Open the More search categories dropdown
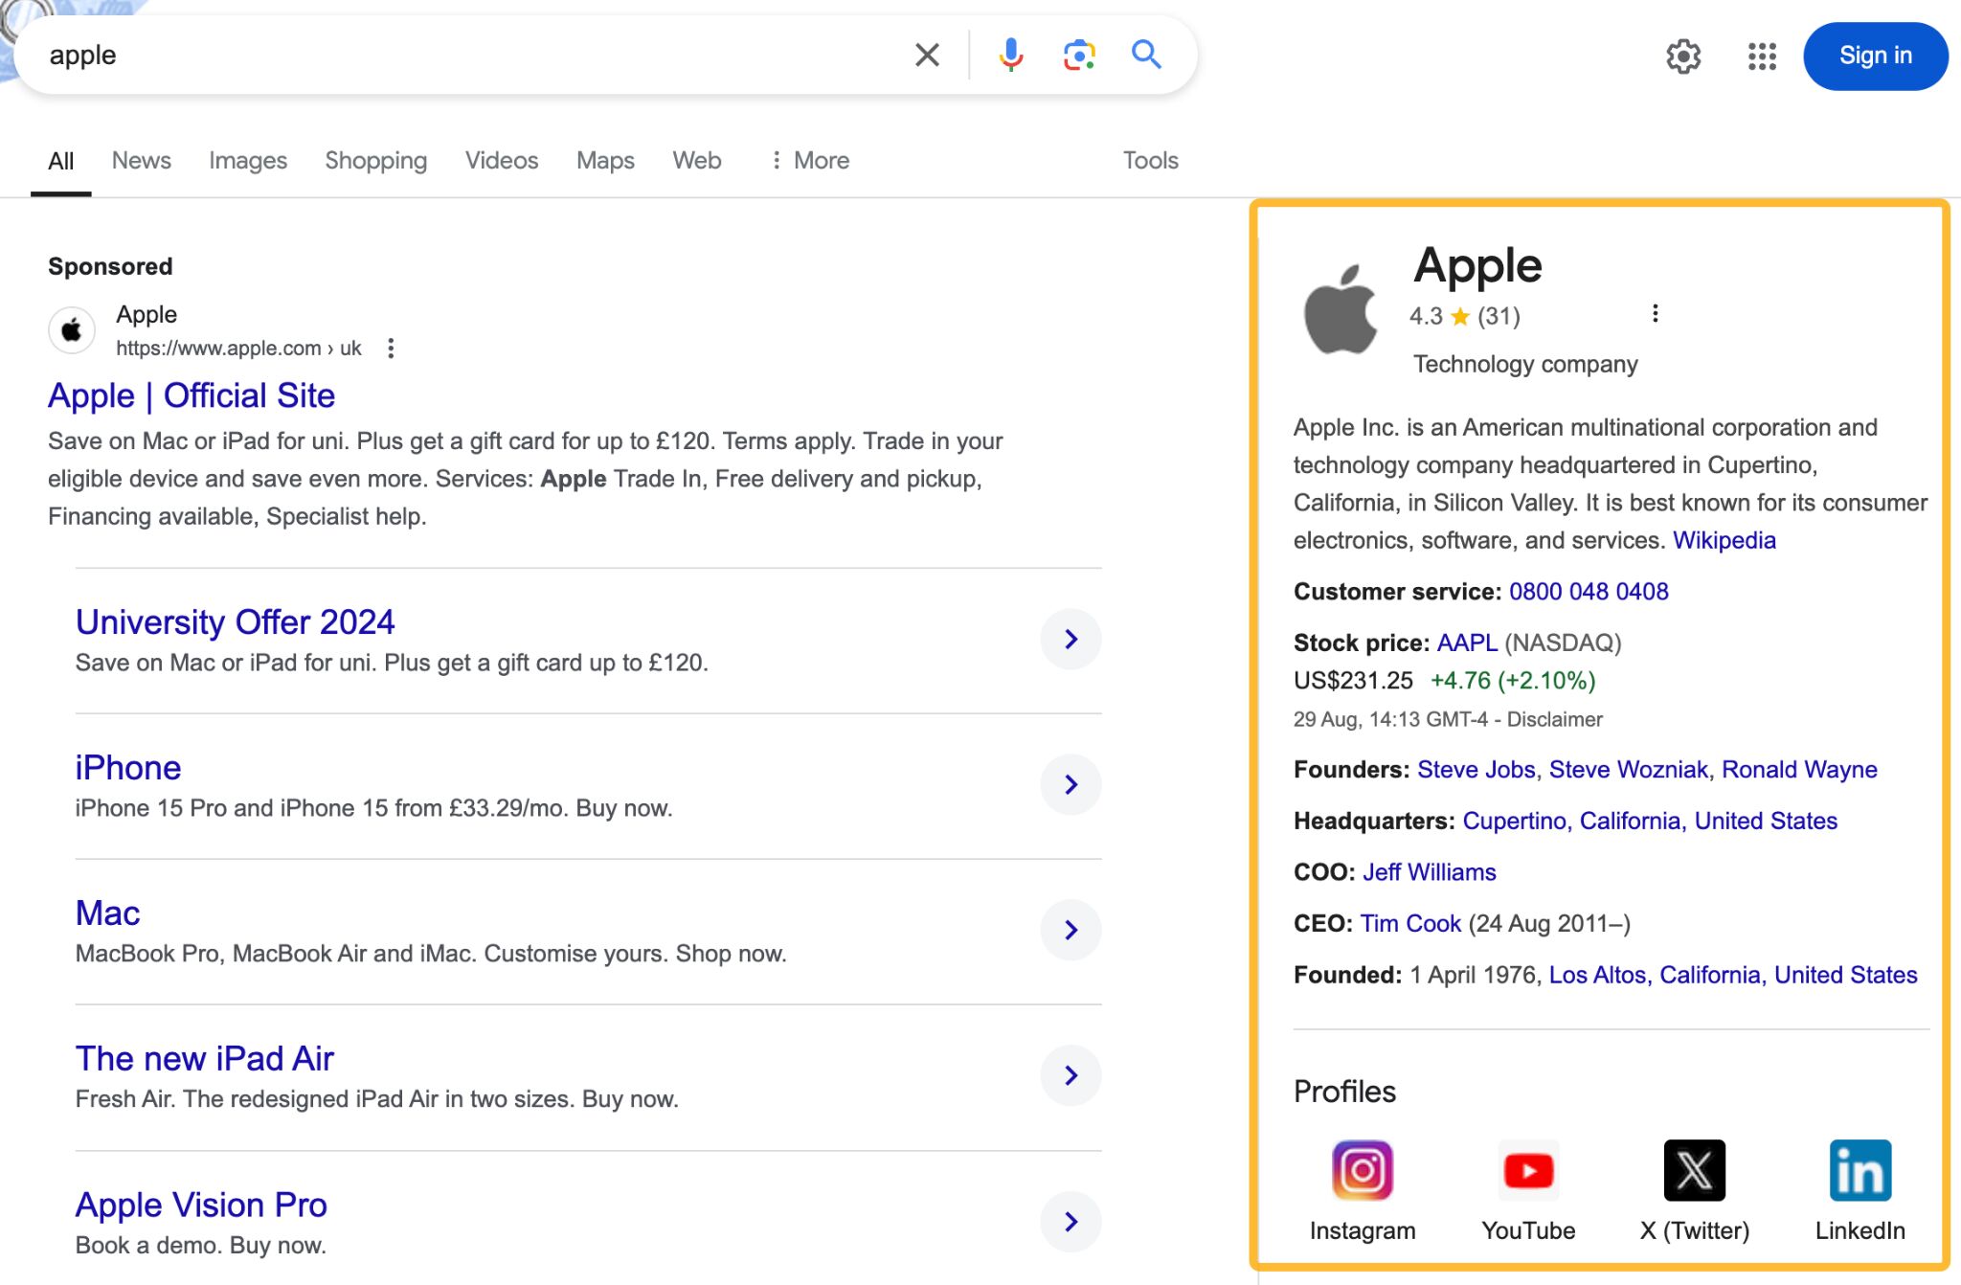This screenshot has width=1961, height=1285. [809, 160]
